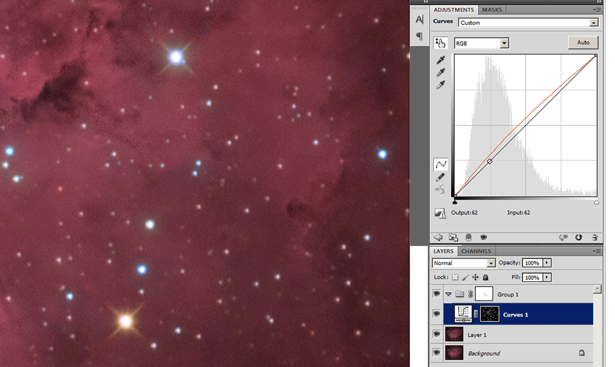Hide the Layer 1 layer

[437, 334]
